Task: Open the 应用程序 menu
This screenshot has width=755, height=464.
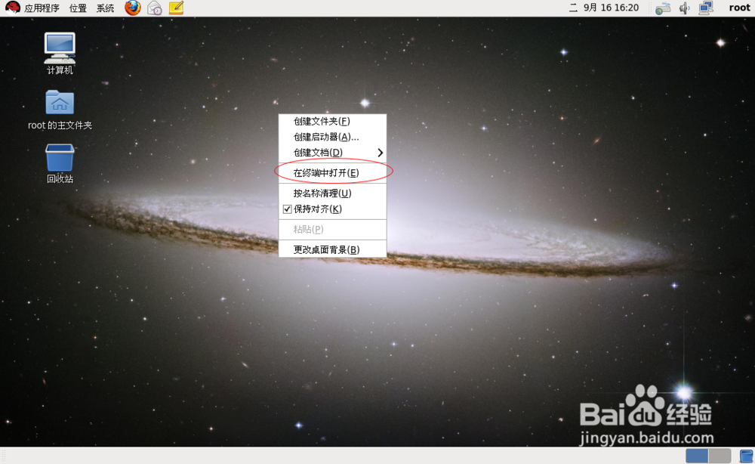Action: pyautogui.click(x=42, y=8)
